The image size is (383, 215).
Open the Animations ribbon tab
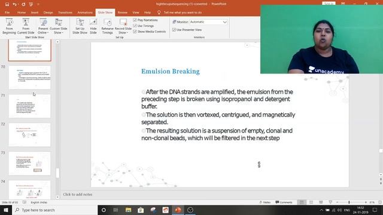(x=85, y=13)
